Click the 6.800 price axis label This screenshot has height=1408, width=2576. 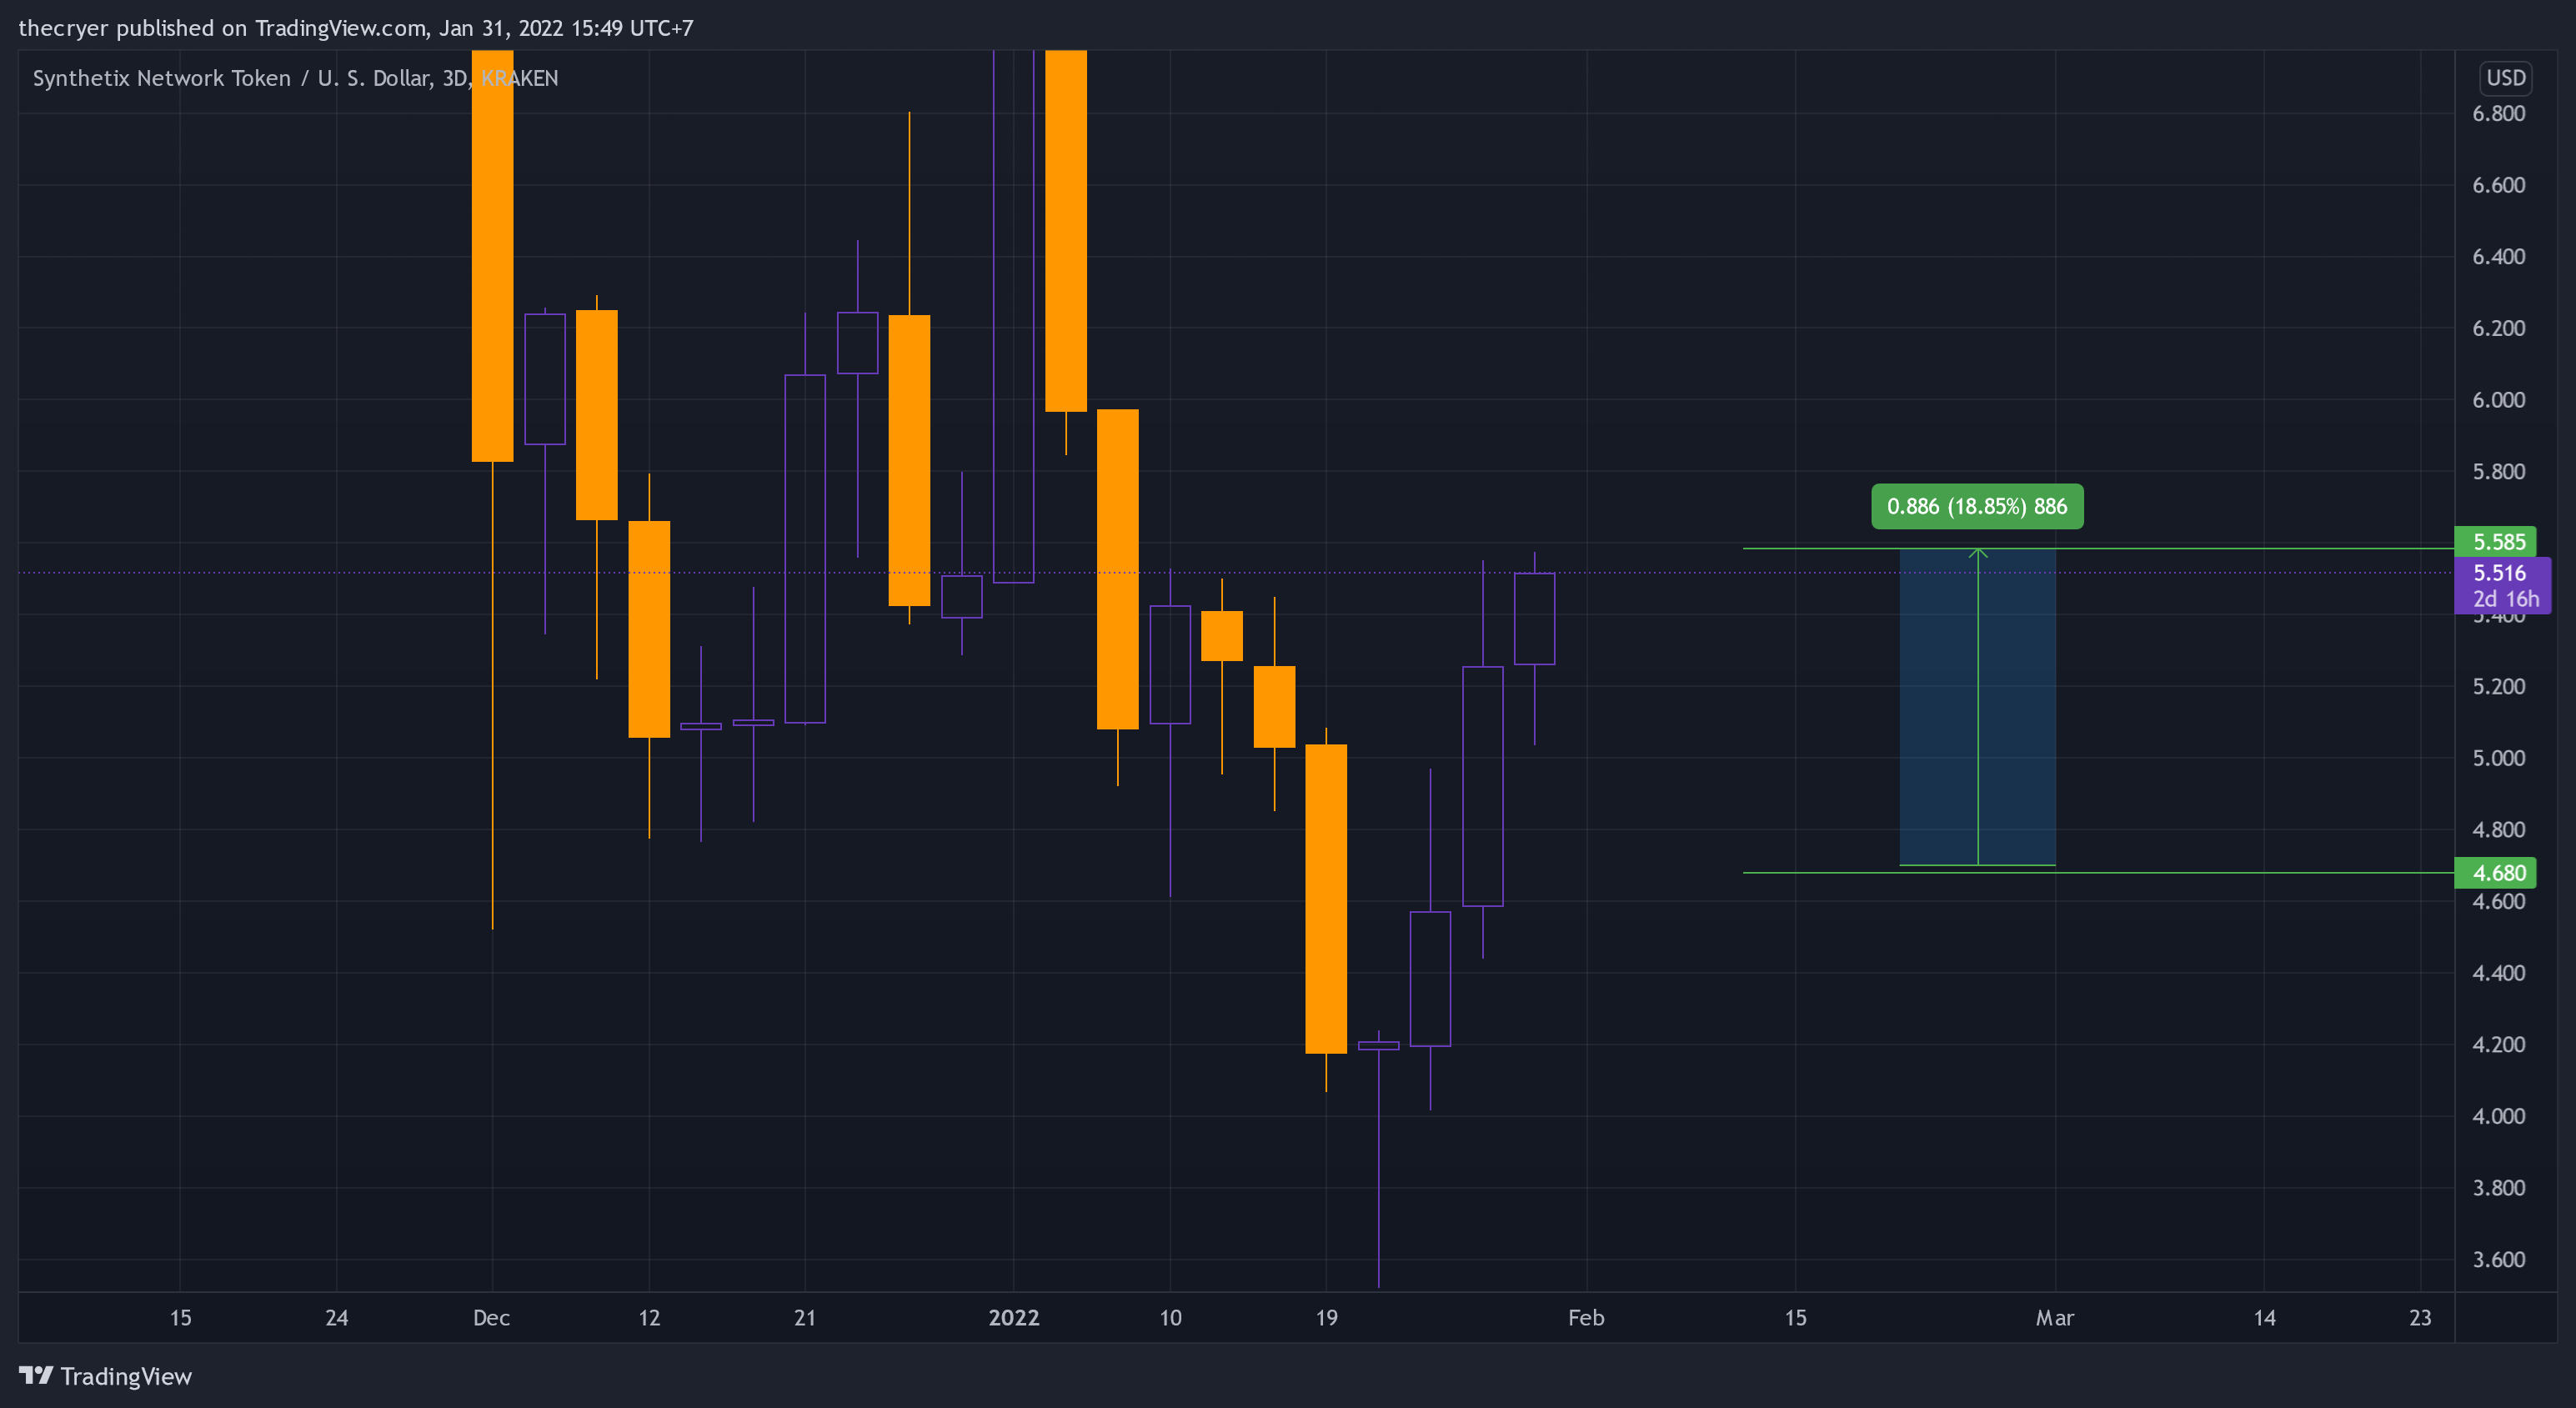click(2498, 114)
